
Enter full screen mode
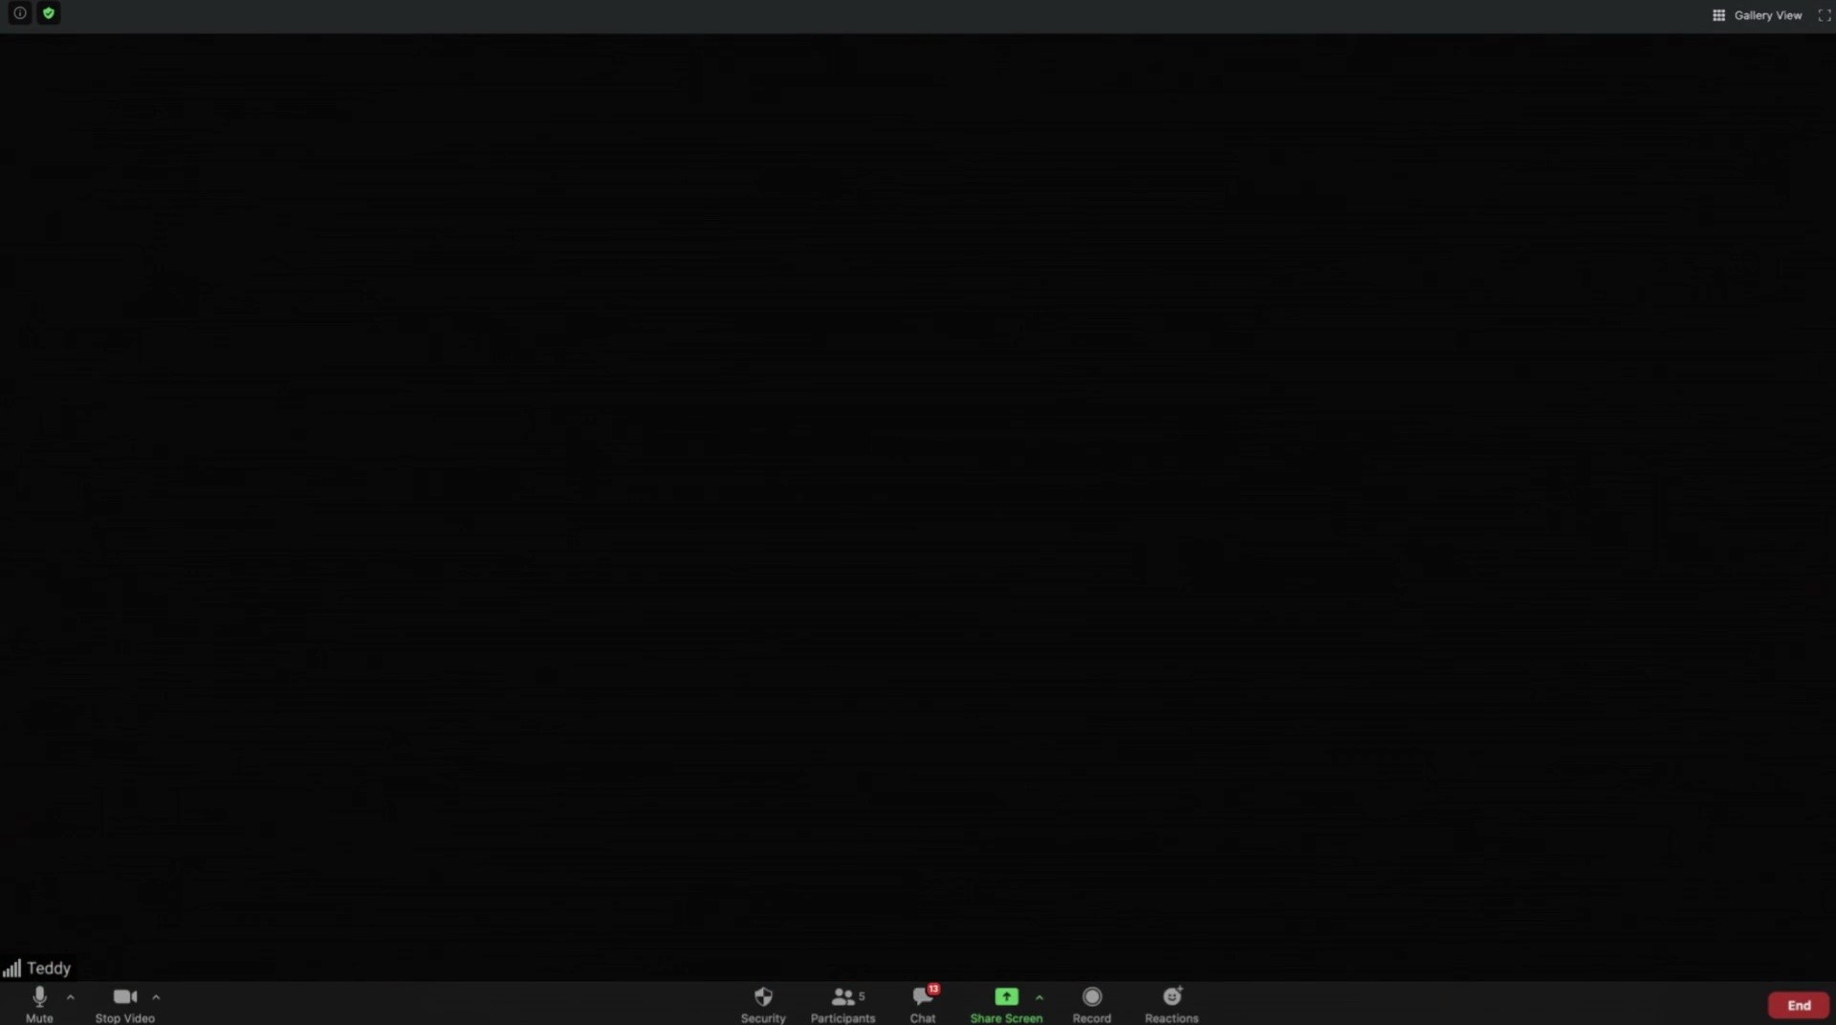[1824, 15]
